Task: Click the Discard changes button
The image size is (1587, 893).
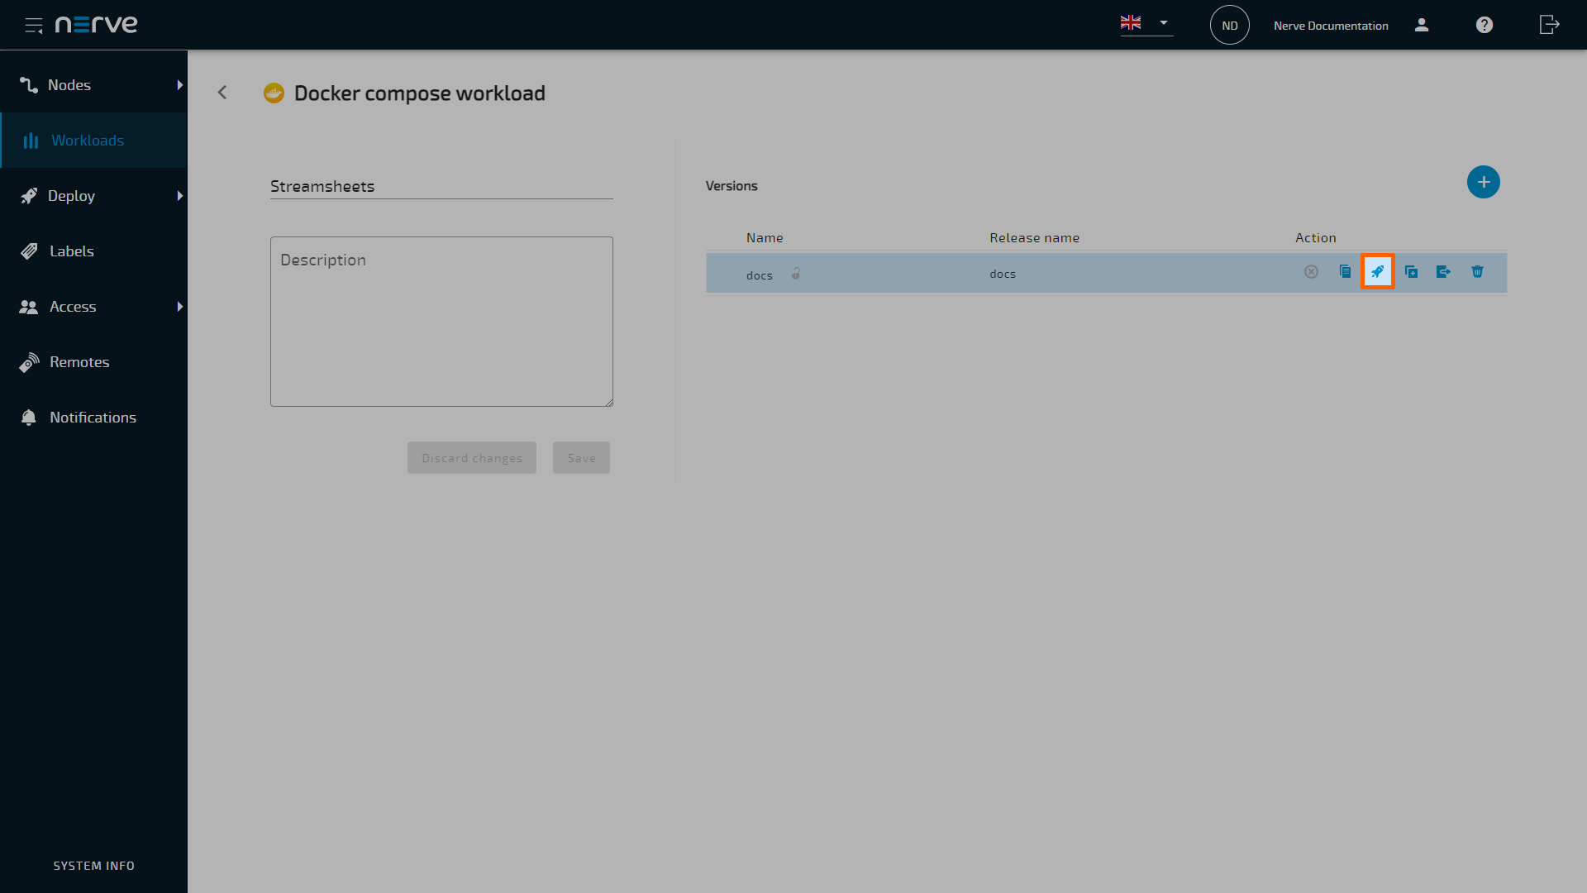Action: (471, 457)
